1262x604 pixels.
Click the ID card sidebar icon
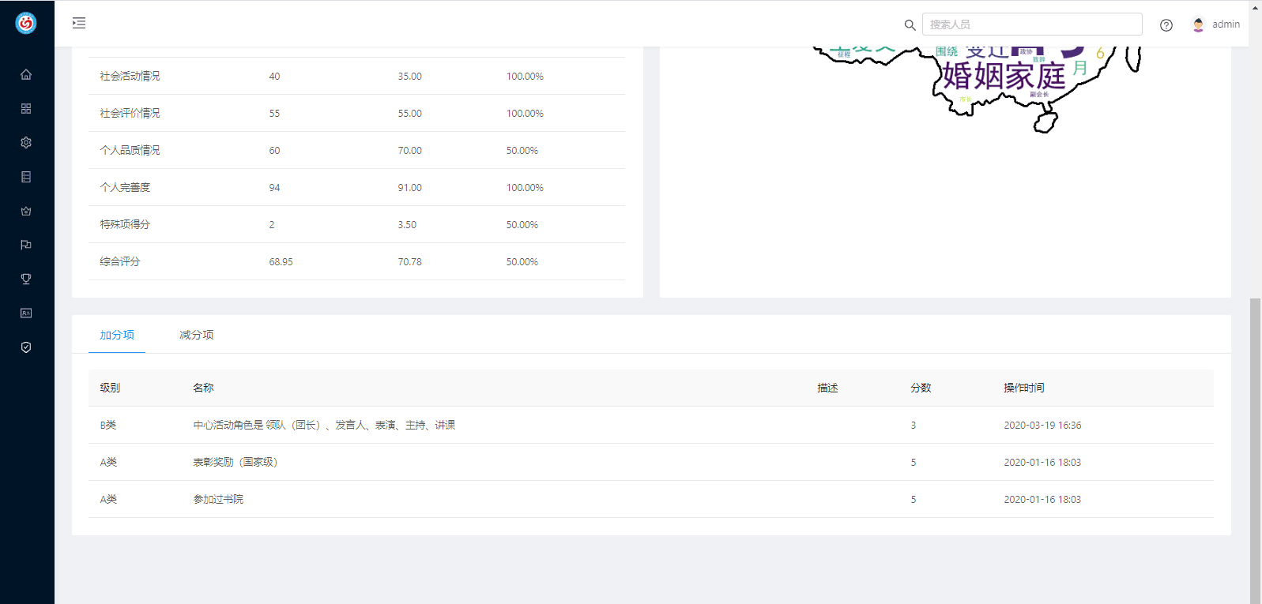click(x=26, y=313)
